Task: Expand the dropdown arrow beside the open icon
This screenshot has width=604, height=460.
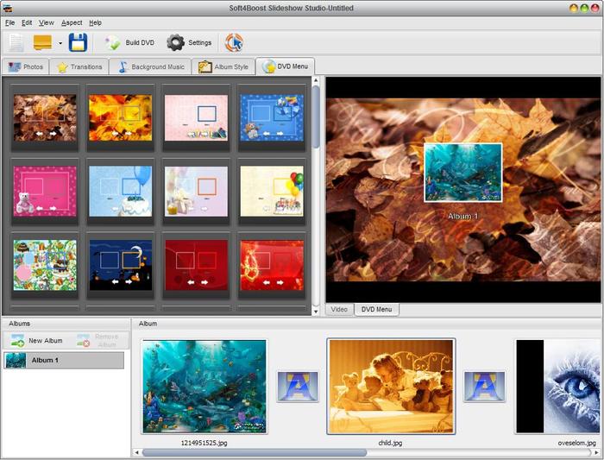Action: [x=60, y=42]
